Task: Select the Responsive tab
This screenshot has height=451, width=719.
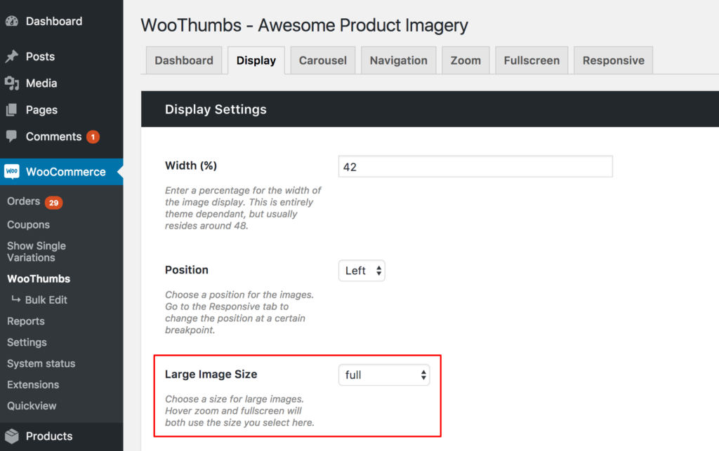Action: (613, 60)
